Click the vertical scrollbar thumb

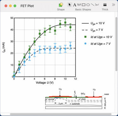[116, 44]
